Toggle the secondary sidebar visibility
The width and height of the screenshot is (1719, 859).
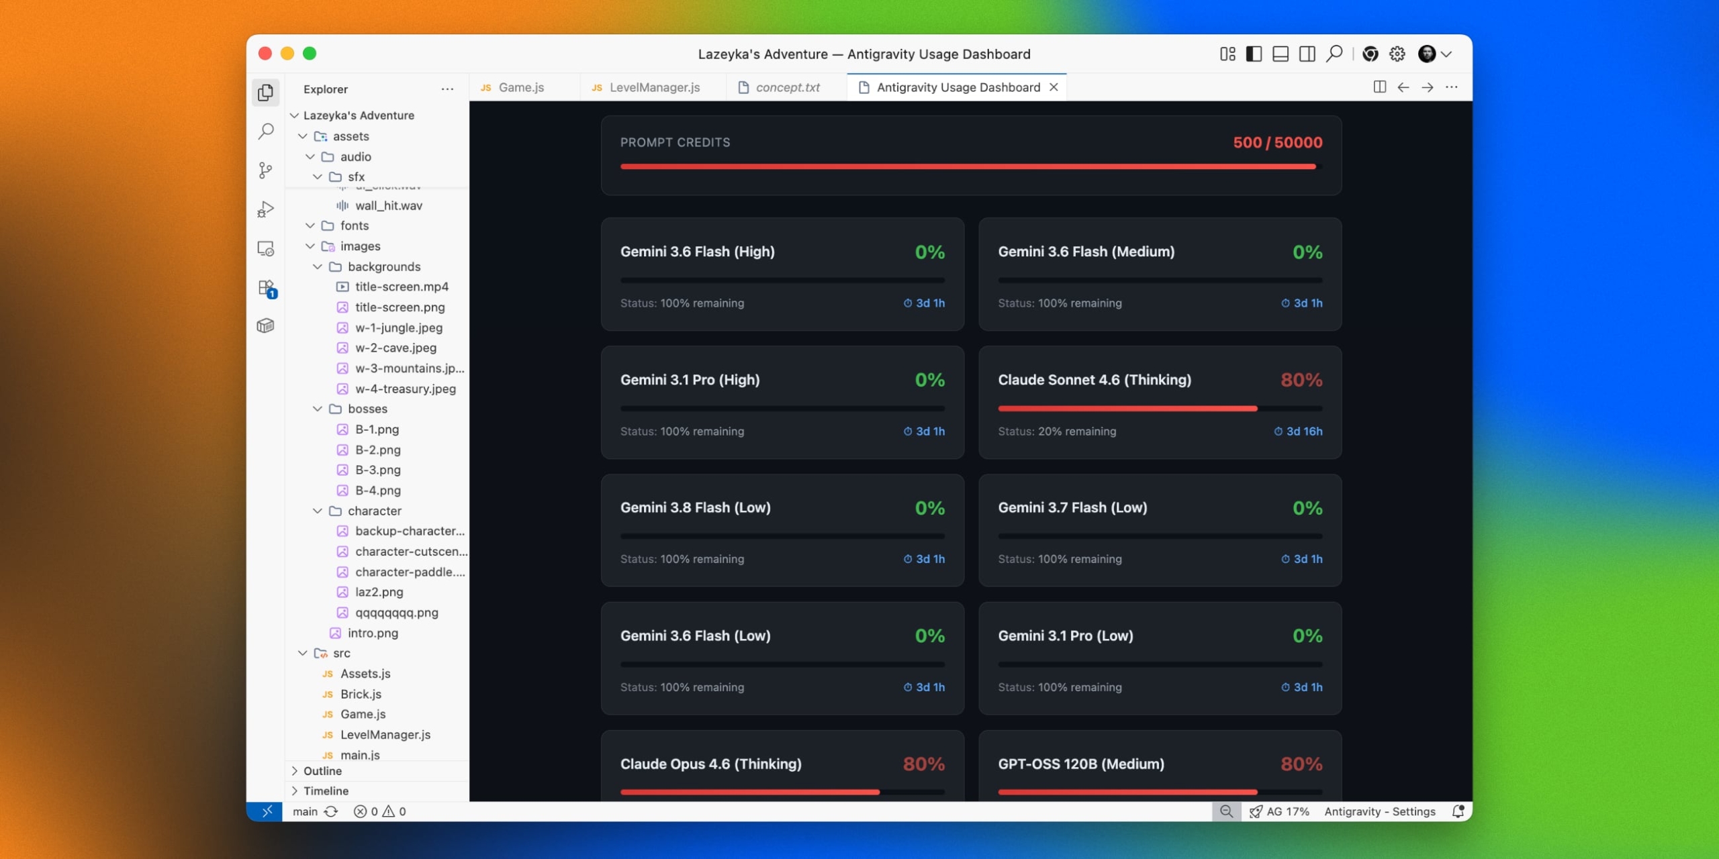tap(1307, 54)
